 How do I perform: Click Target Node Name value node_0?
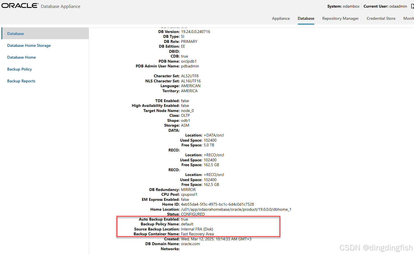(187, 111)
